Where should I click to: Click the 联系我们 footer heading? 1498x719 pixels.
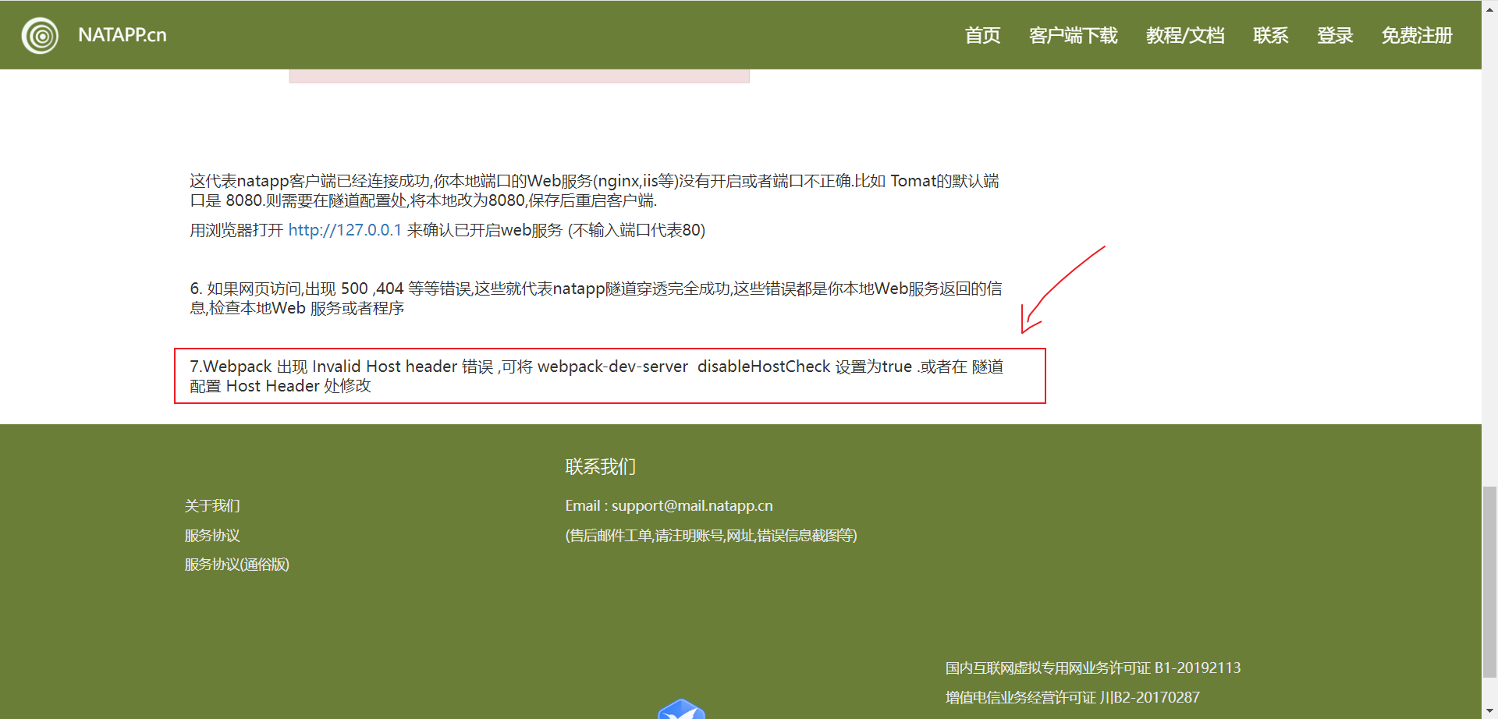click(601, 466)
